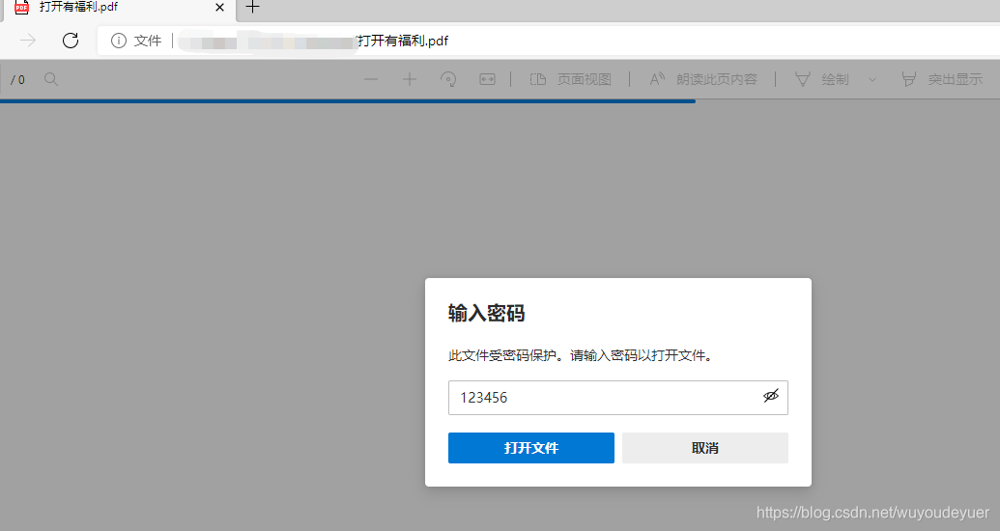
Task: Select the 打开有福利.pdf browser tab
Action: coord(119,9)
